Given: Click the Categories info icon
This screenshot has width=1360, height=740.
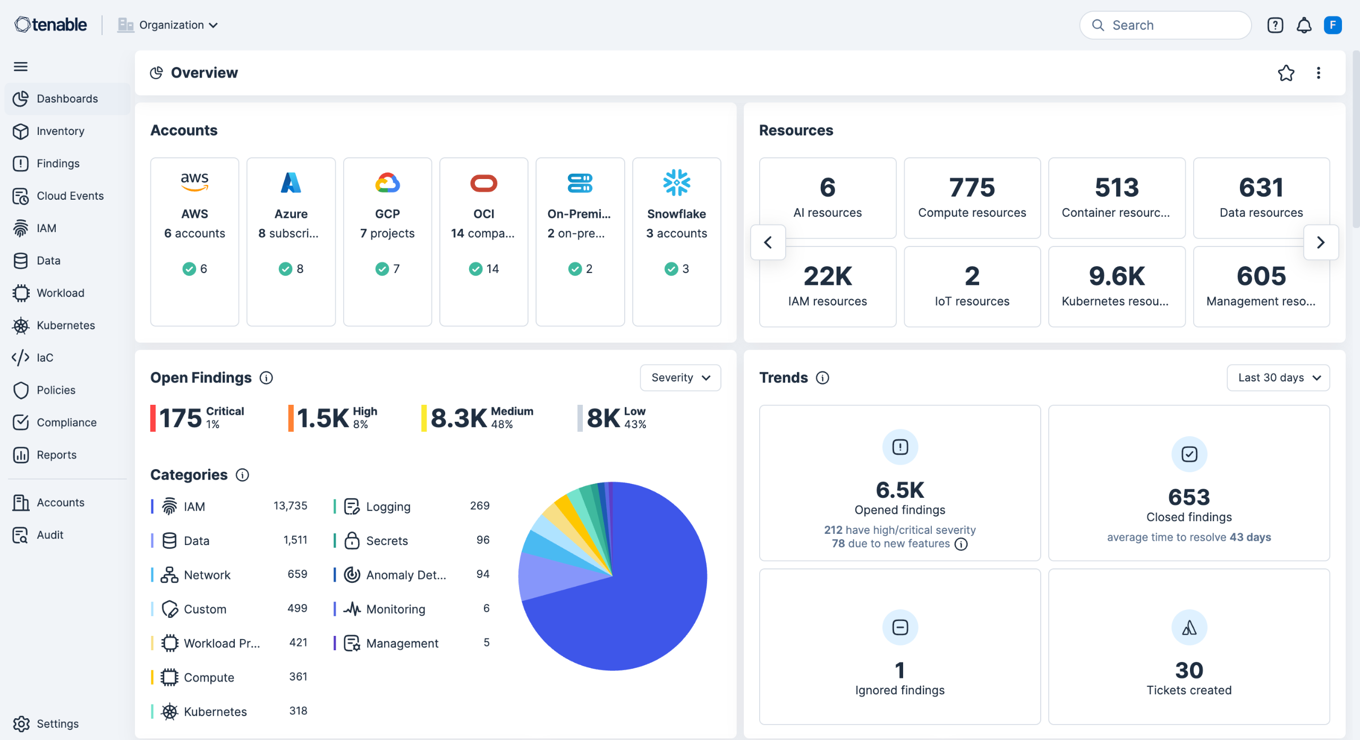Looking at the screenshot, I should (242, 475).
